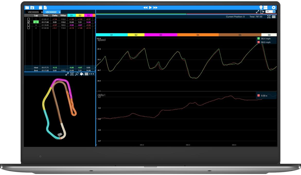This screenshot has height=175, width=301.
Task: Click the export arrow icon beside speed selector
Action: point(262,12)
